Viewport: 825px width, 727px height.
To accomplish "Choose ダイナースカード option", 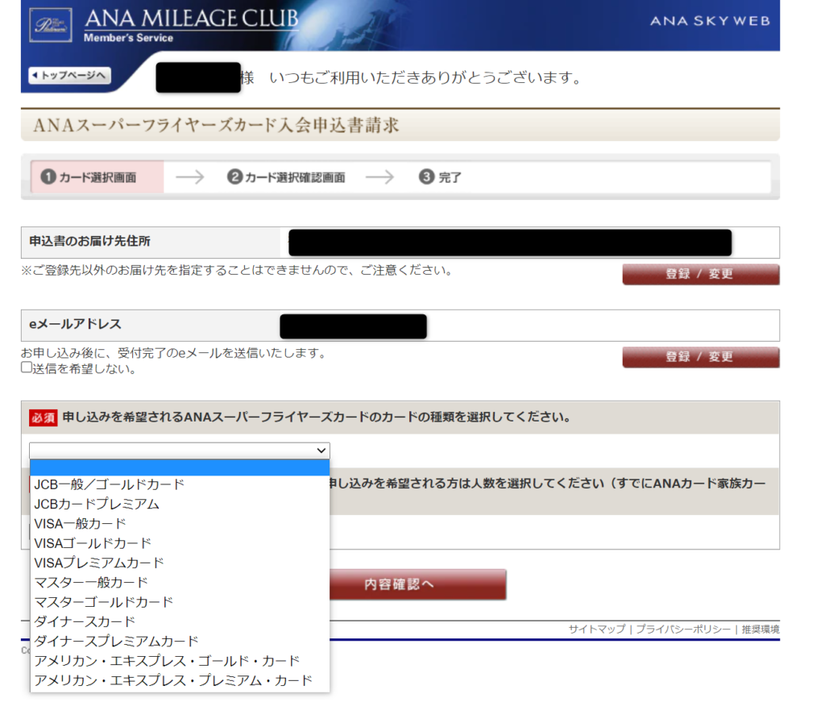I will [x=180, y=621].
